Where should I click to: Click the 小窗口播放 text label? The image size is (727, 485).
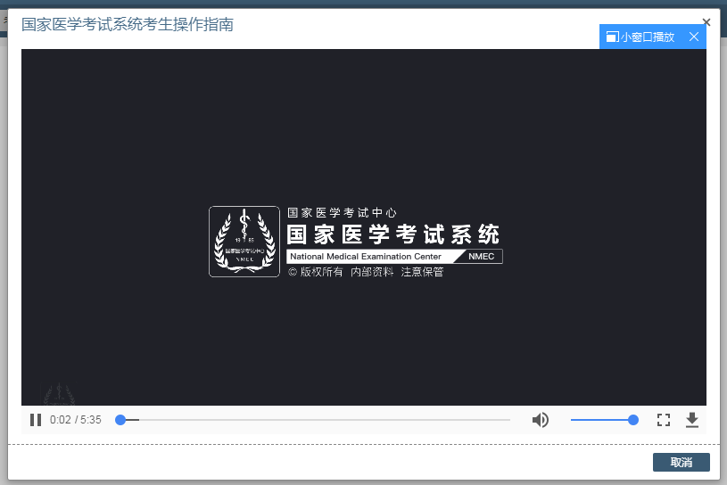(x=648, y=37)
